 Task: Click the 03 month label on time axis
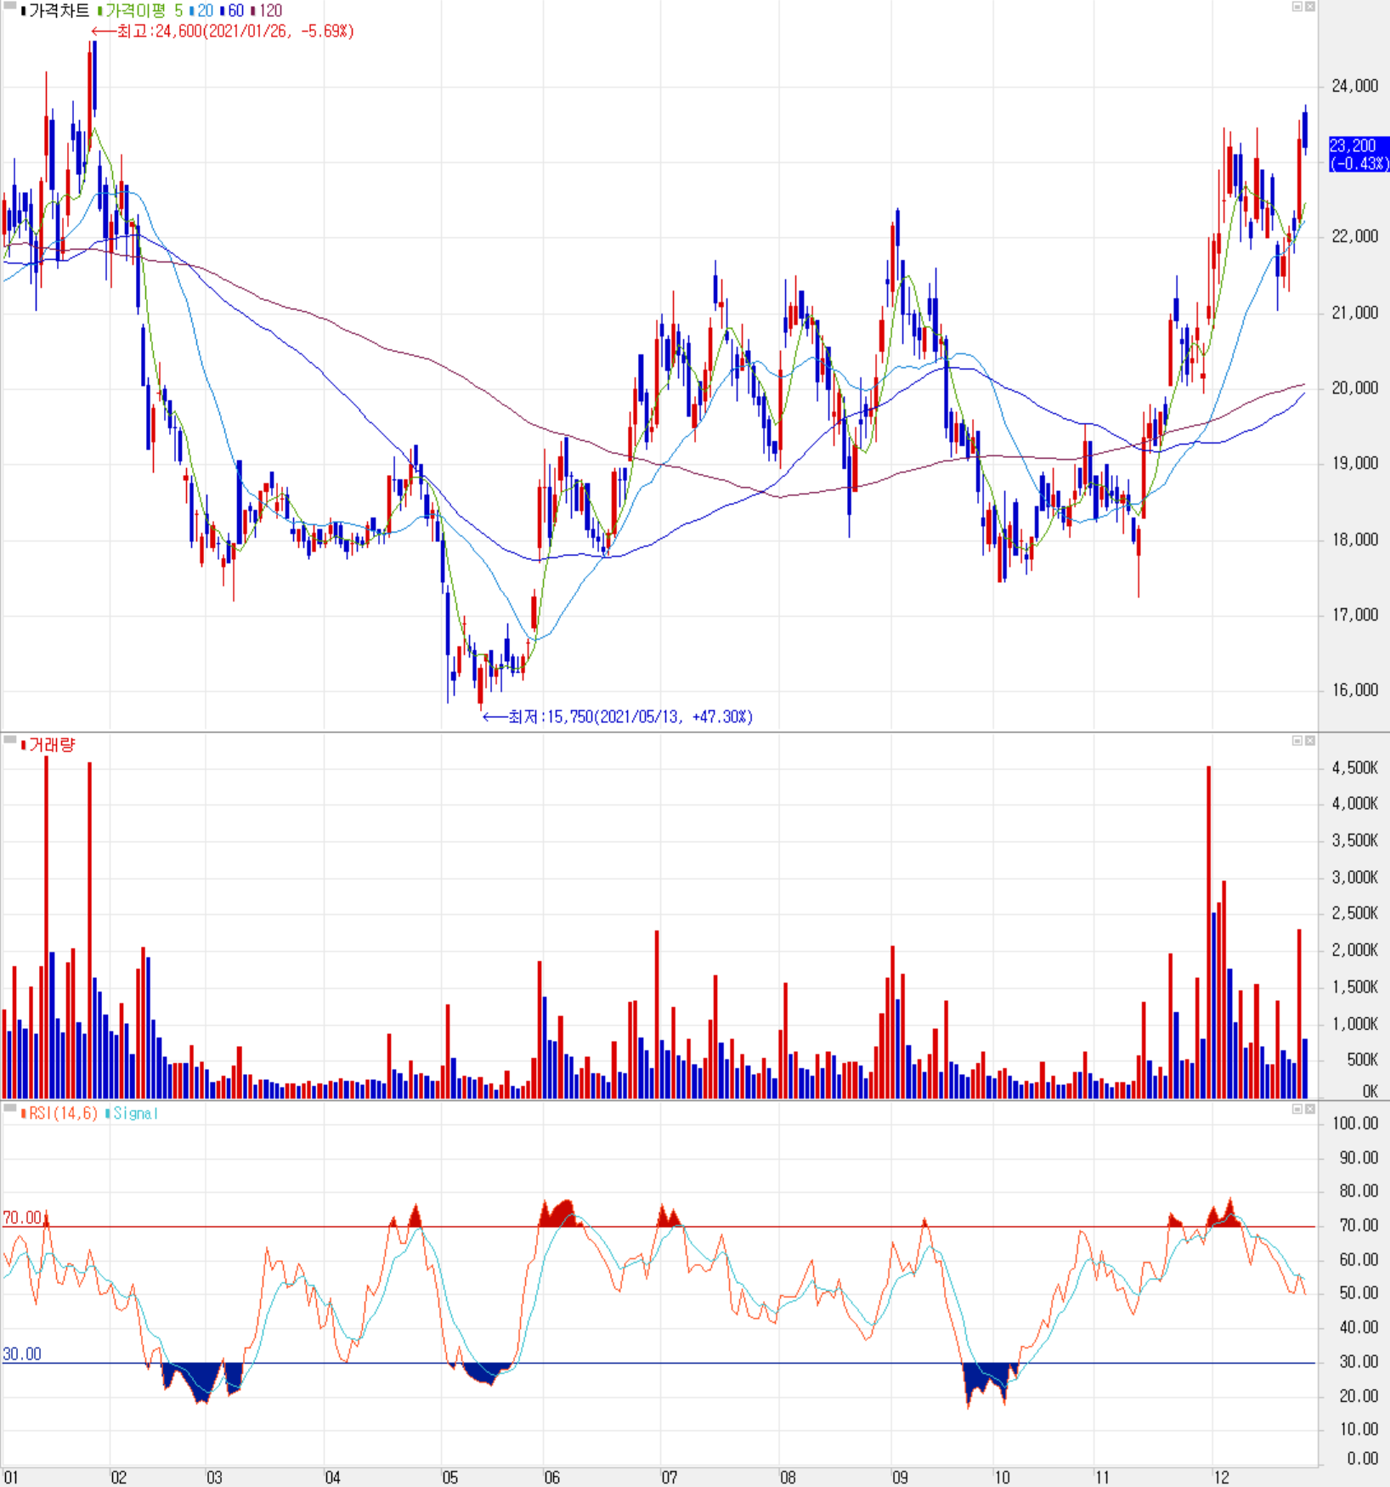pyautogui.click(x=214, y=1478)
